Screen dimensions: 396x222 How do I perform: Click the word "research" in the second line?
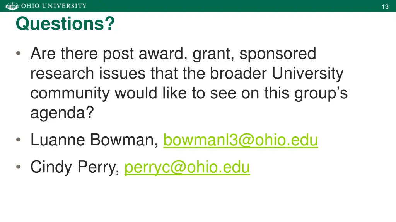click(x=62, y=73)
